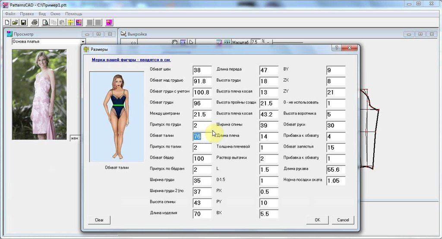Open the Файл menu
Viewport: 442px width, 239px height.
point(10,13)
